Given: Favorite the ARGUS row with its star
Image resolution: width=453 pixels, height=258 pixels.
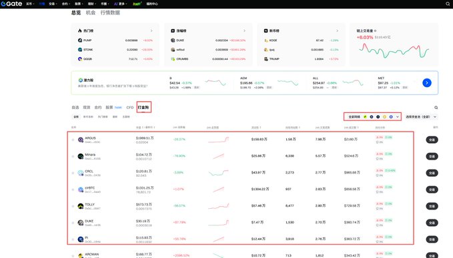Looking at the screenshot, I should [73, 140].
